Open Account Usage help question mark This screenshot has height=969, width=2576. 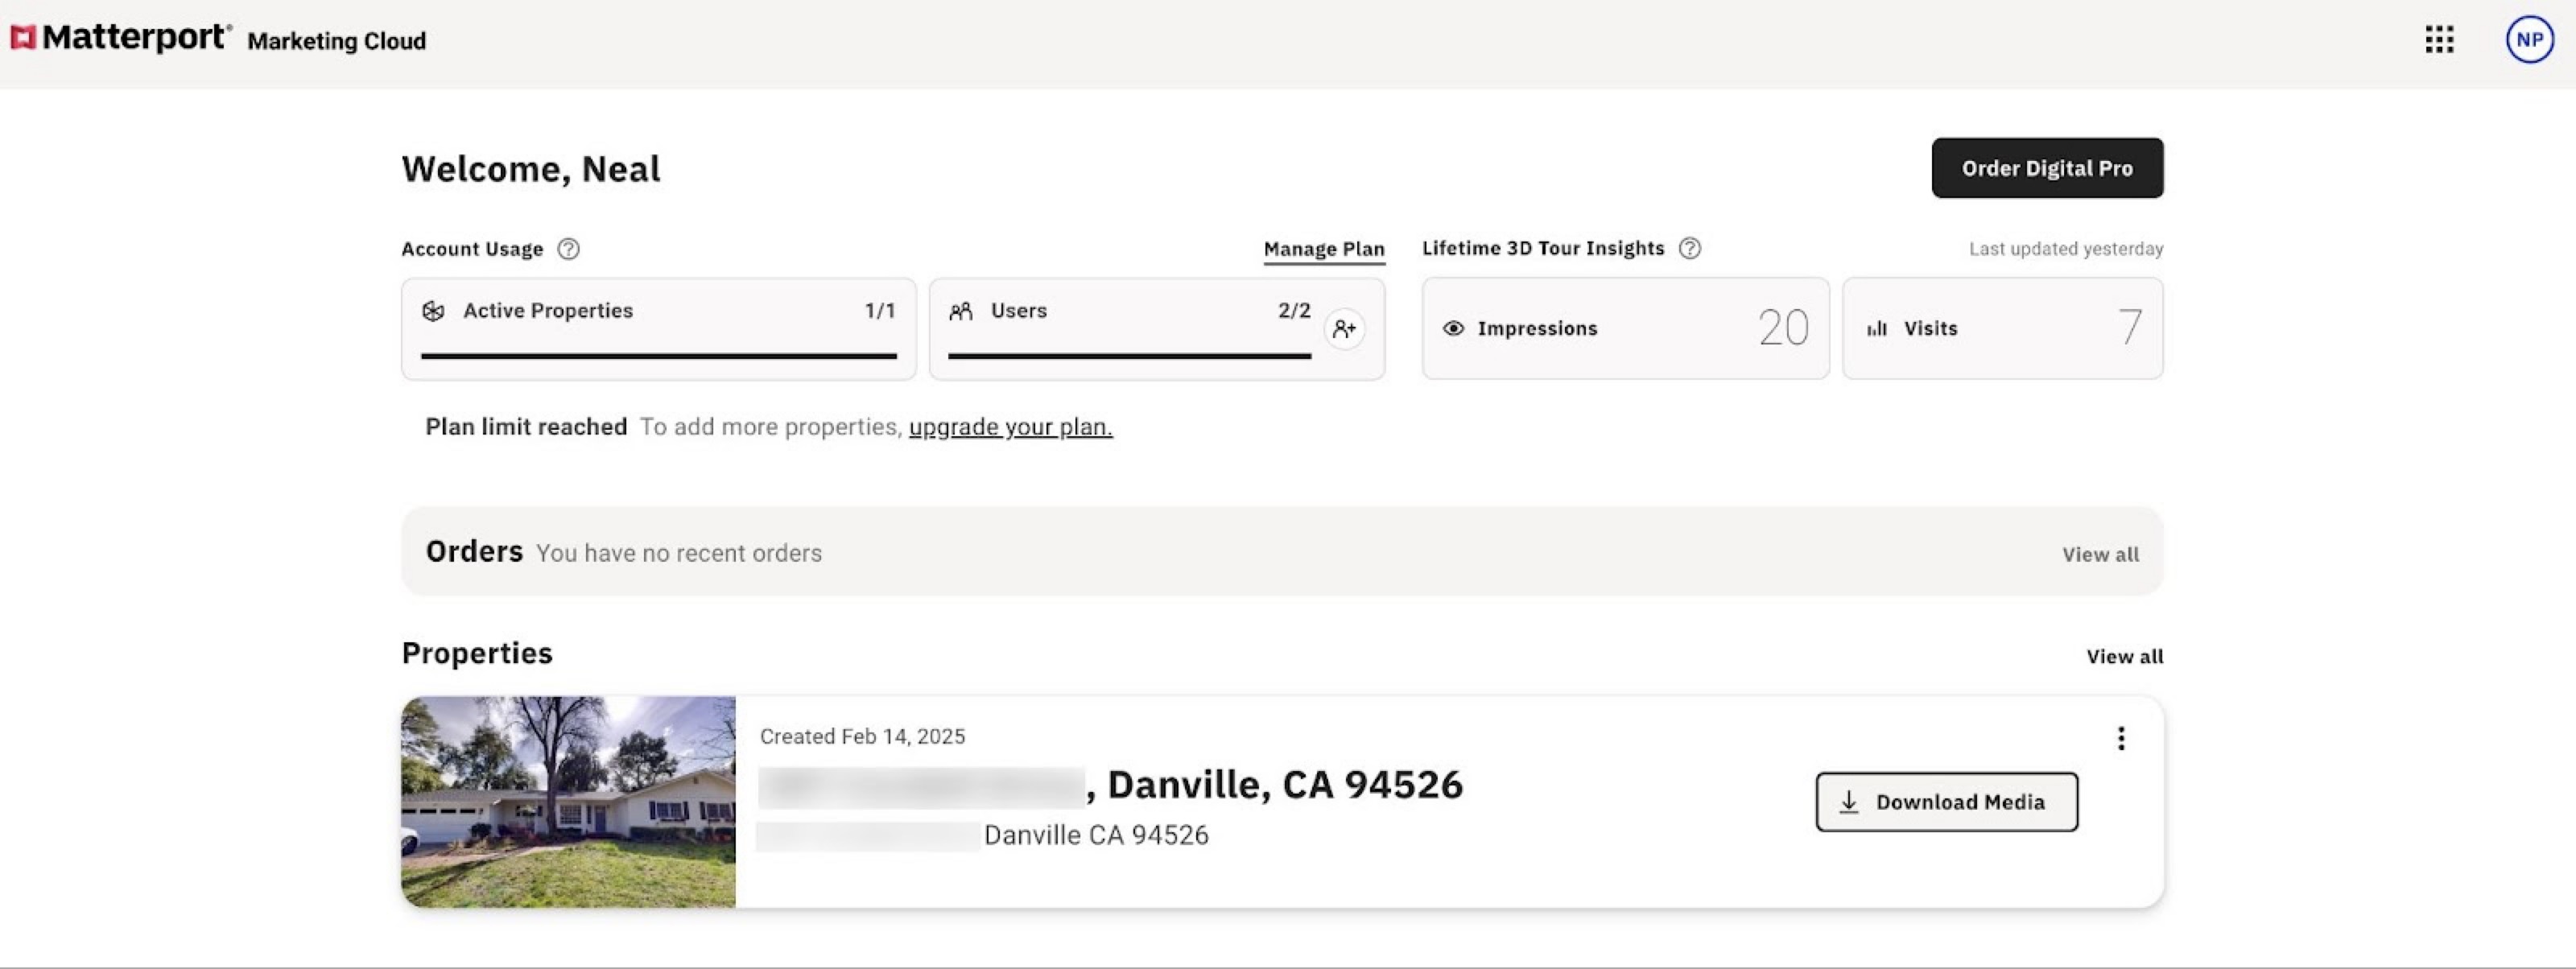[x=568, y=249]
